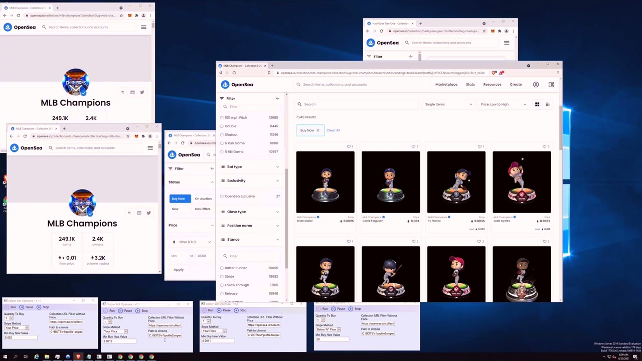Screen dimensions: 642x361
Task: Check the 5 Run Game filter
Action: pos(222,143)
